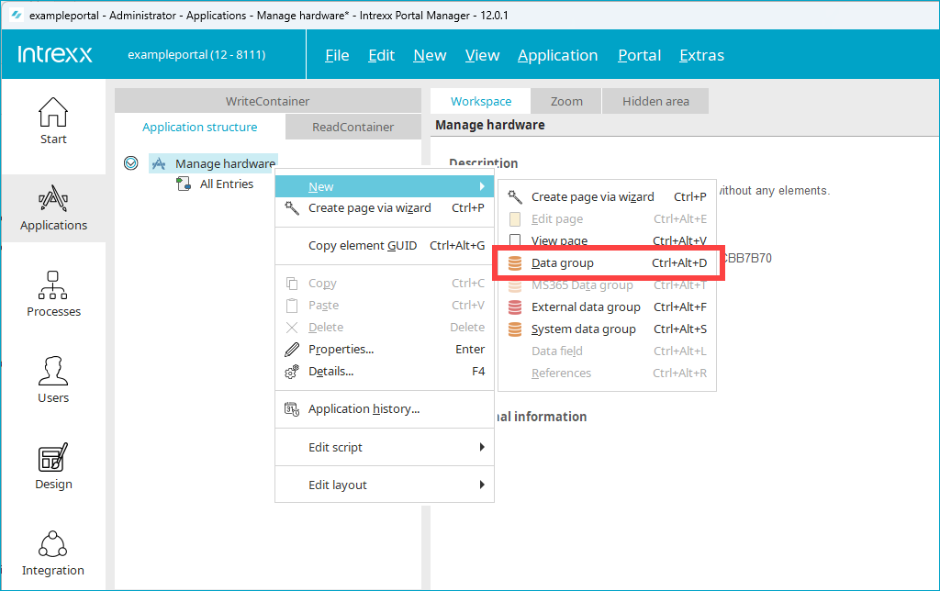The width and height of the screenshot is (940, 591).
Task: Click the Application history calendar icon
Action: tap(292, 409)
